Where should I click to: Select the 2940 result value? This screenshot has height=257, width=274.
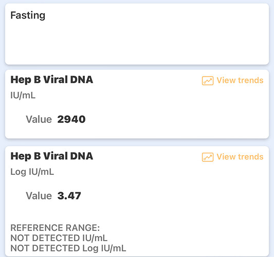click(71, 119)
